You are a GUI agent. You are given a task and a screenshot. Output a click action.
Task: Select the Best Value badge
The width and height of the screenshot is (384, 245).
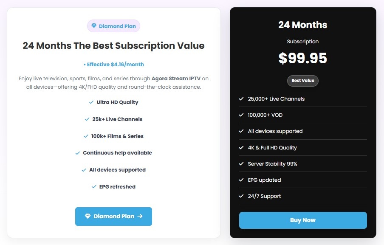coord(302,81)
